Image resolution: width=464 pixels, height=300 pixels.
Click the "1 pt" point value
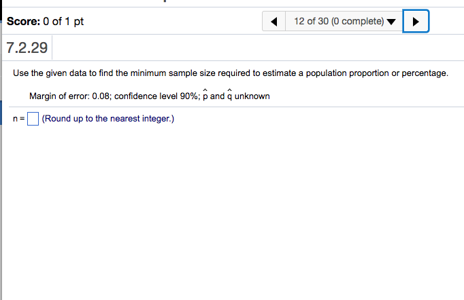click(x=76, y=22)
